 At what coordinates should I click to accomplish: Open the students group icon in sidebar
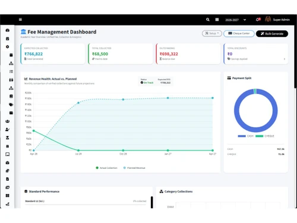tap(8, 121)
